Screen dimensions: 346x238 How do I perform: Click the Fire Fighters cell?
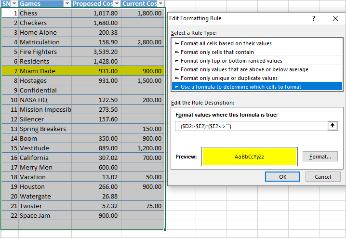click(45, 52)
